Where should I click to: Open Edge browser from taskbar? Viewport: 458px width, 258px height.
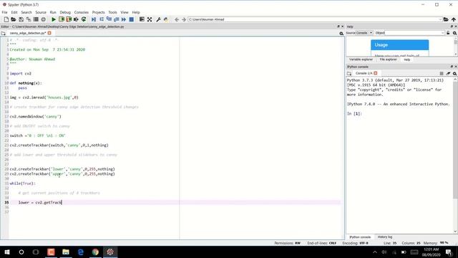81,252
